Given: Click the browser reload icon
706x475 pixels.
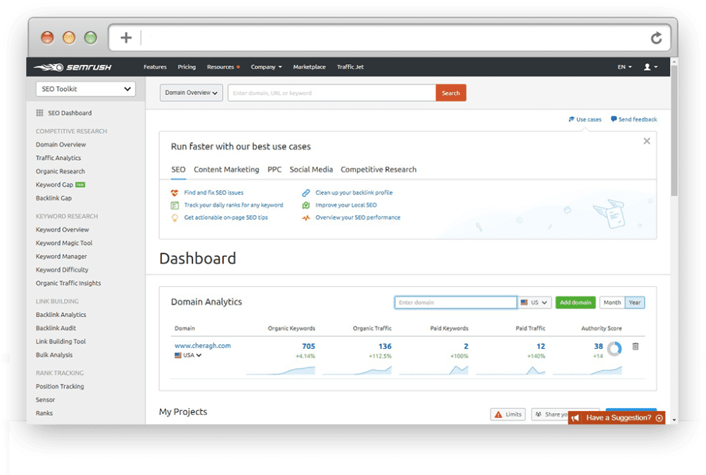Looking at the screenshot, I should [656, 38].
